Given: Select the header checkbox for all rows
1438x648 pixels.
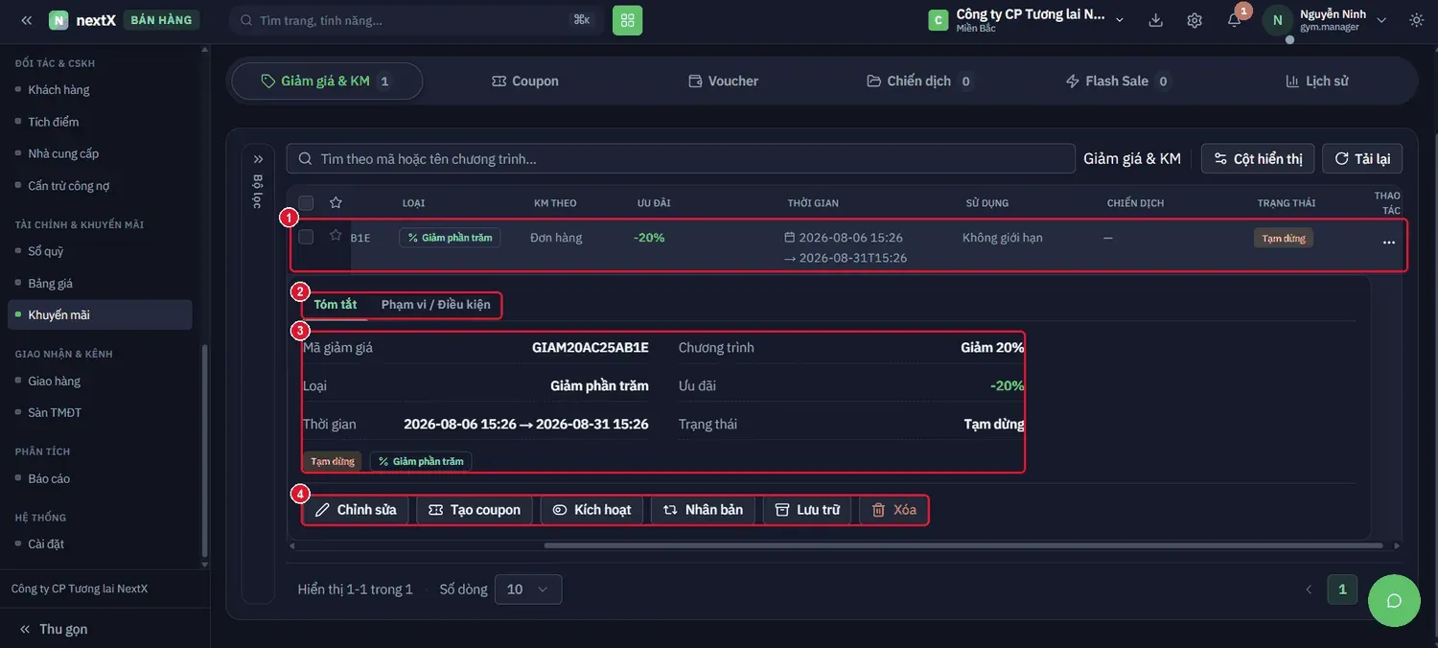Looking at the screenshot, I should tap(306, 203).
